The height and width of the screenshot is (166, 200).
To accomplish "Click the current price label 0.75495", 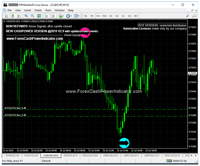I will coord(193,73).
